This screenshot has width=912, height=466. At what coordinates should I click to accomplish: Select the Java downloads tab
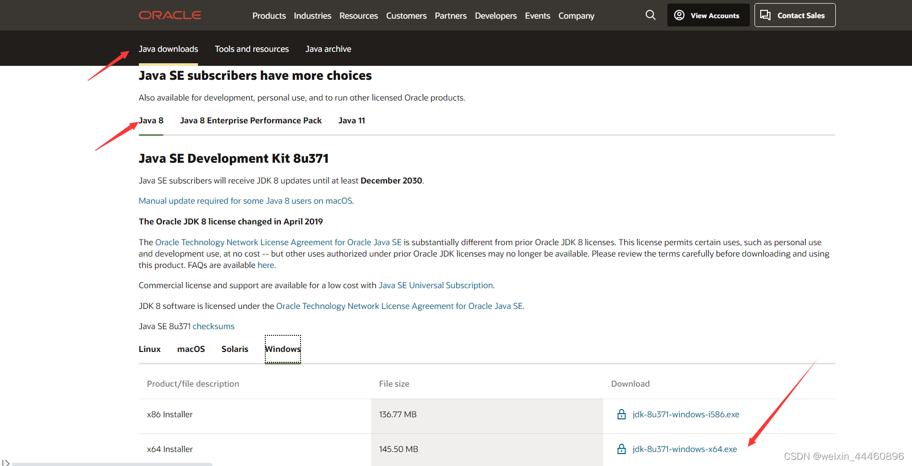[168, 49]
